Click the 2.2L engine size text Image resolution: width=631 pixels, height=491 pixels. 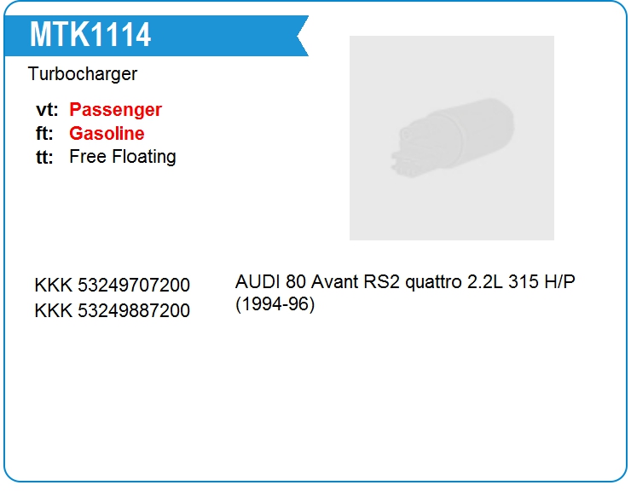pyautogui.click(x=485, y=282)
